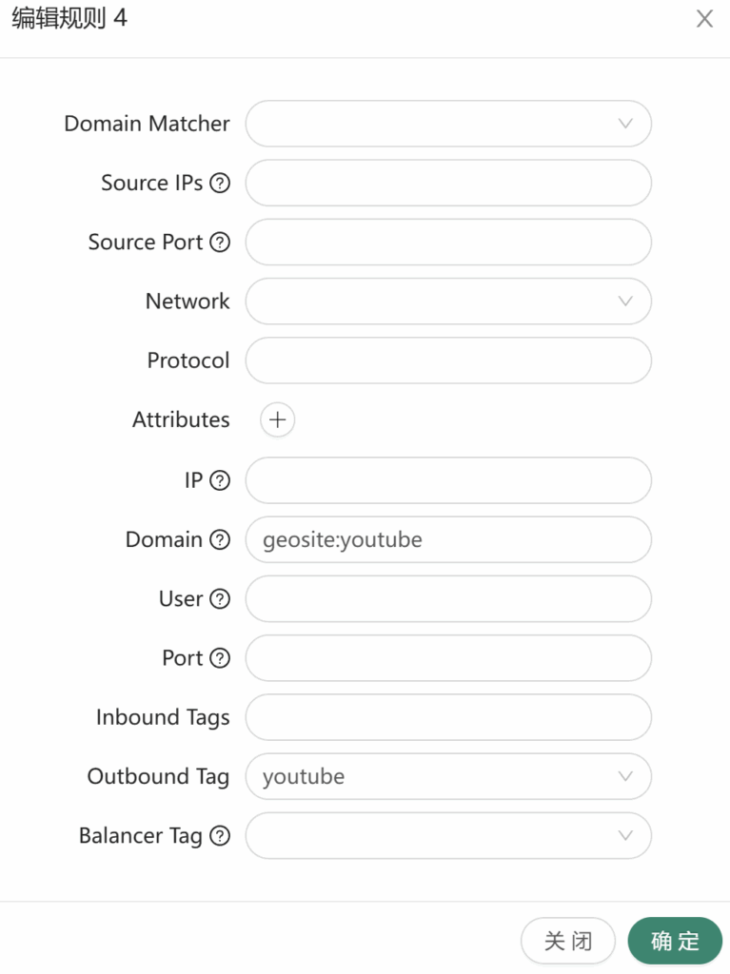The height and width of the screenshot is (974, 730).
Task: Click the Source Port help icon
Action: pyautogui.click(x=220, y=242)
